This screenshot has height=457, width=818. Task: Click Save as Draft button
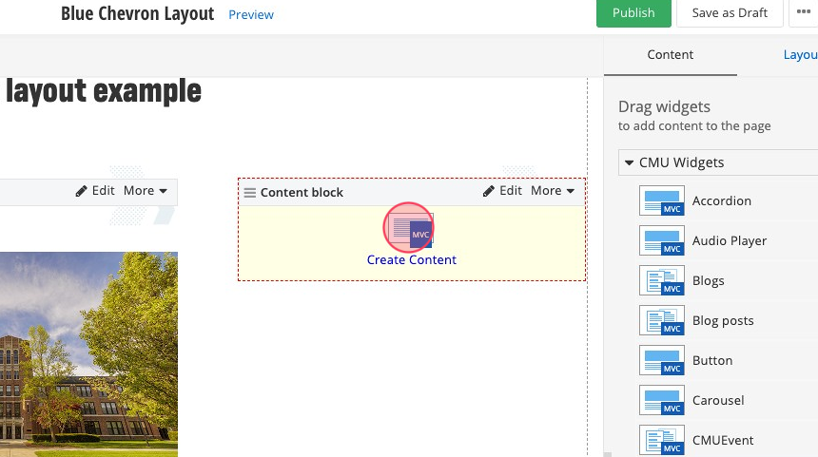730,13
